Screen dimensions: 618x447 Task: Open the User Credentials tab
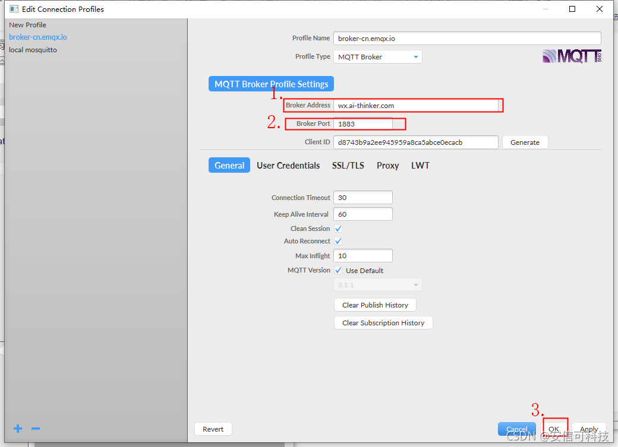(288, 166)
